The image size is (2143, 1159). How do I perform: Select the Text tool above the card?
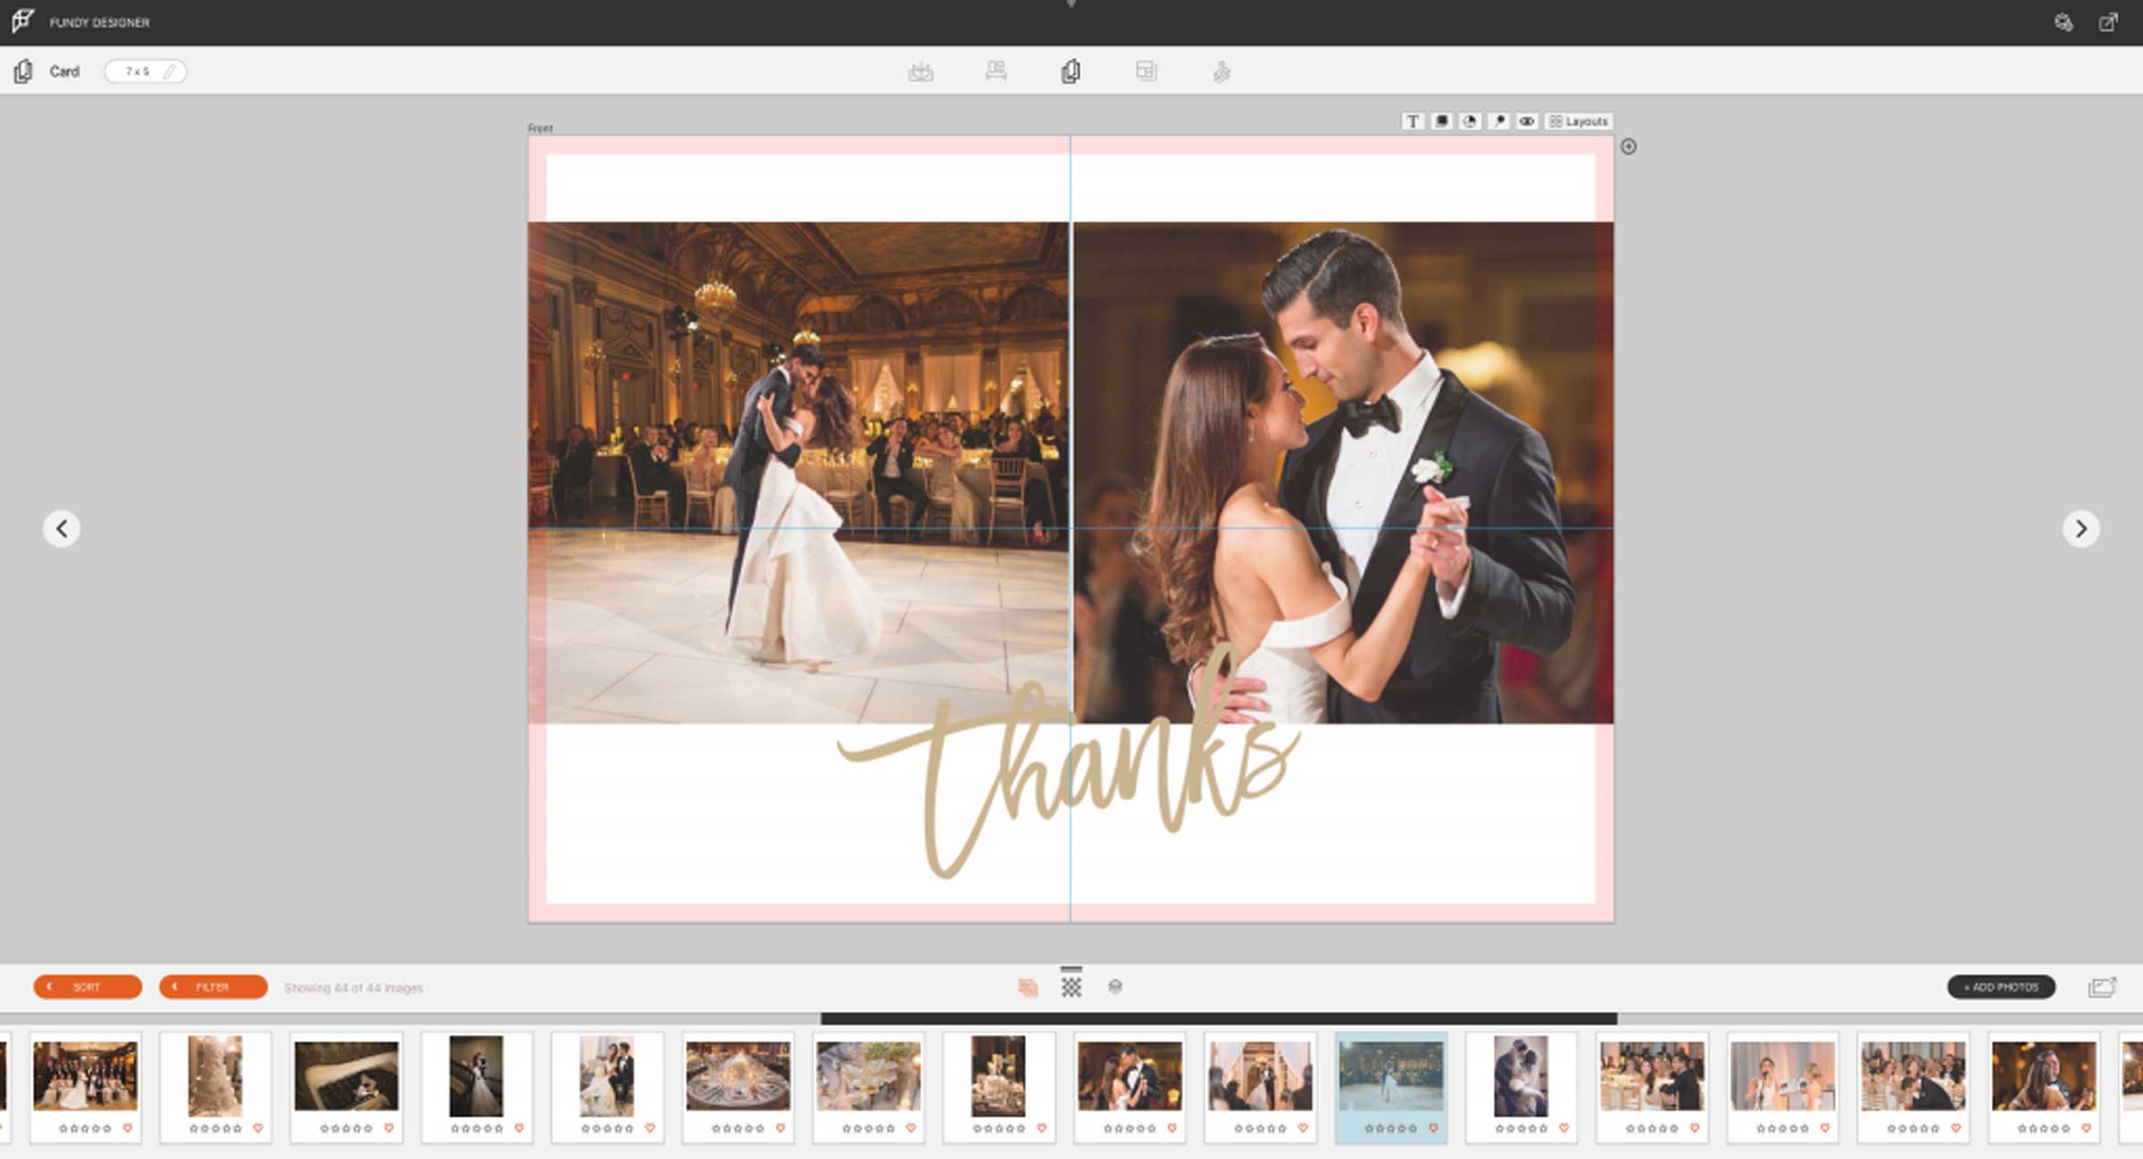coord(1413,121)
